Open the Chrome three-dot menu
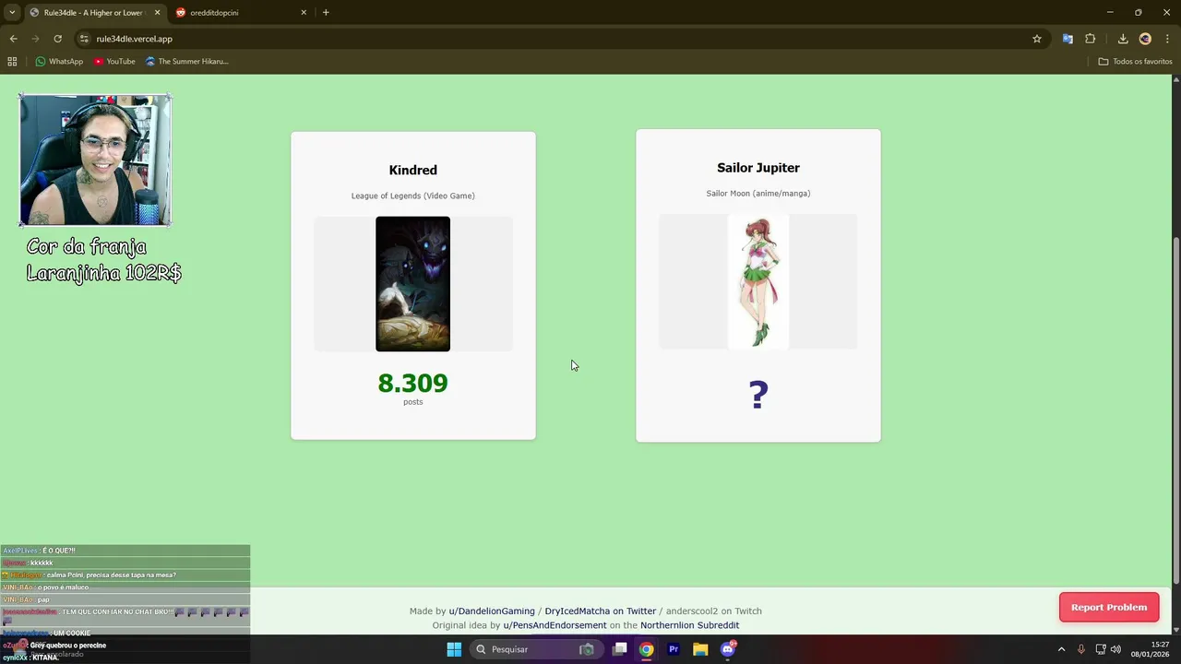The image size is (1181, 664). point(1166,39)
